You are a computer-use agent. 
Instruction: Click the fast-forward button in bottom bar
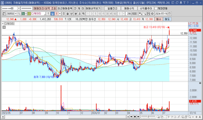pyautogui.click(x=138, y=117)
